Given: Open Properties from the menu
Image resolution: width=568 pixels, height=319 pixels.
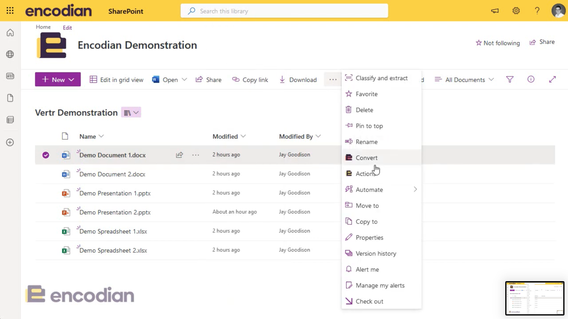Looking at the screenshot, I should pos(382,237).
